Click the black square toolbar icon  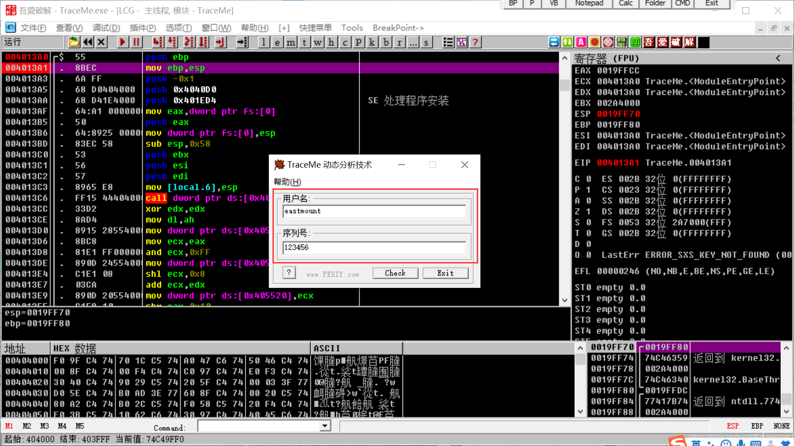coord(704,42)
